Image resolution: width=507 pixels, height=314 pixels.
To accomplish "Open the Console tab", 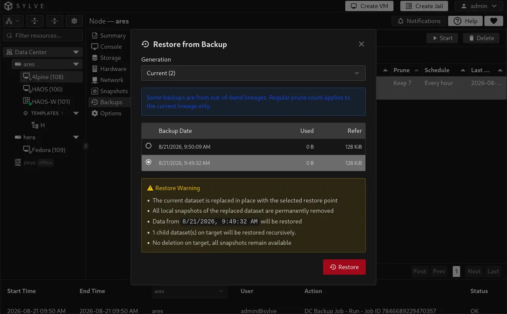I will [x=109, y=47].
